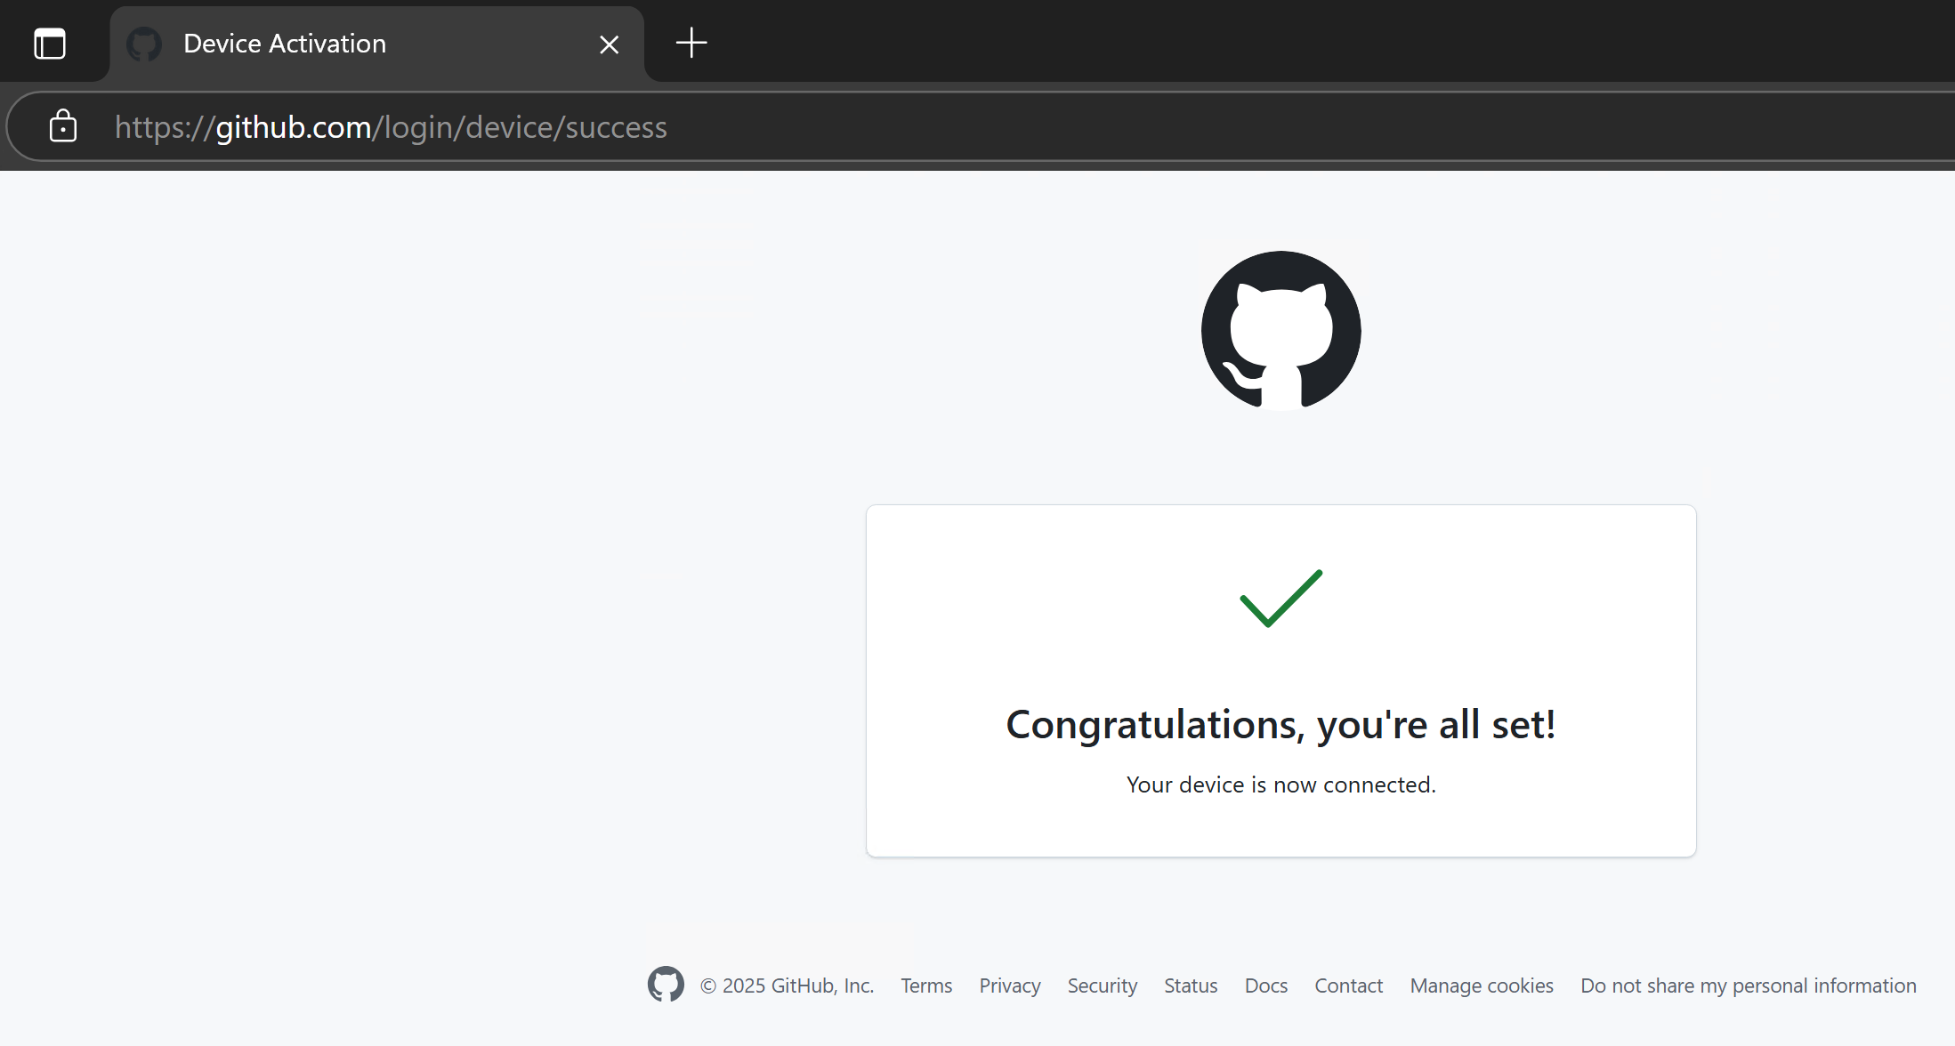Click the site lock security icon
1955x1046 pixels.
click(x=63, y=126)
